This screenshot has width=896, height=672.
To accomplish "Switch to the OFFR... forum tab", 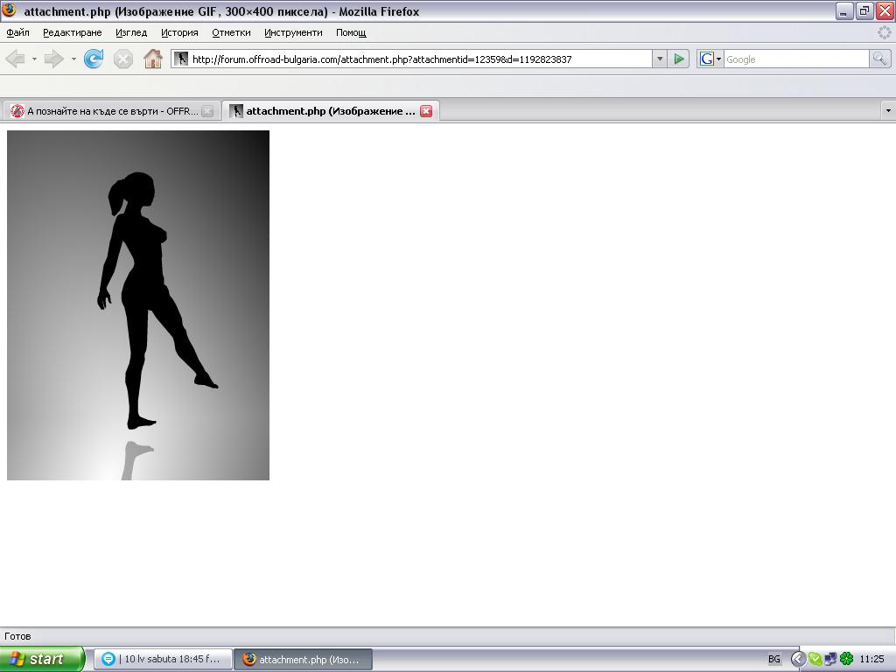I will tap(105, 111).
